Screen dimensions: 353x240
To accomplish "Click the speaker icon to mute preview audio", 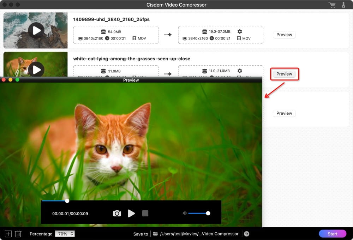I will pos(184,213).
